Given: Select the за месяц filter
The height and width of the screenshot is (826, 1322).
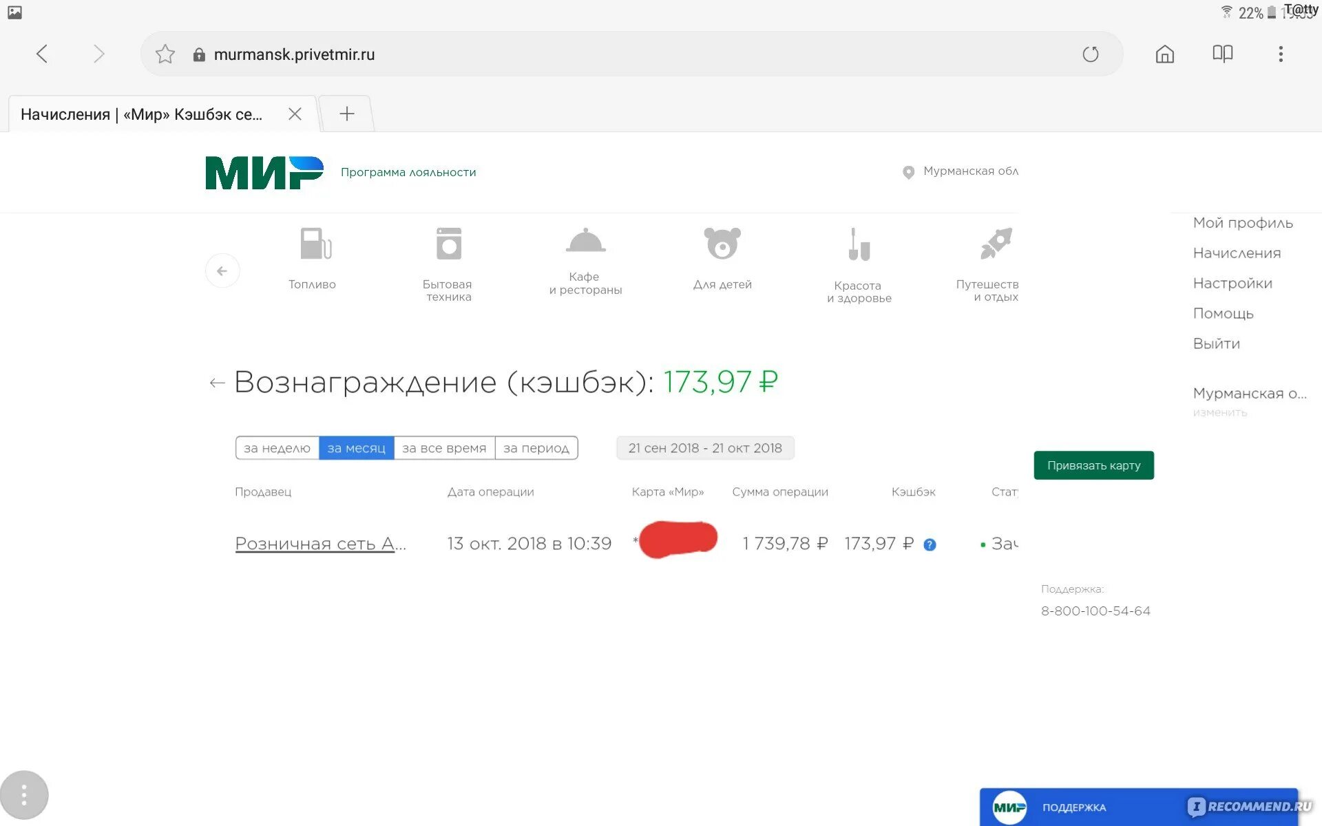Looking at the screenshot, I should [x=356, y=448].
